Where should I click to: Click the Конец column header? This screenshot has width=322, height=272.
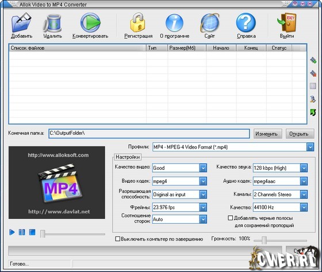(x=251, y=48)
